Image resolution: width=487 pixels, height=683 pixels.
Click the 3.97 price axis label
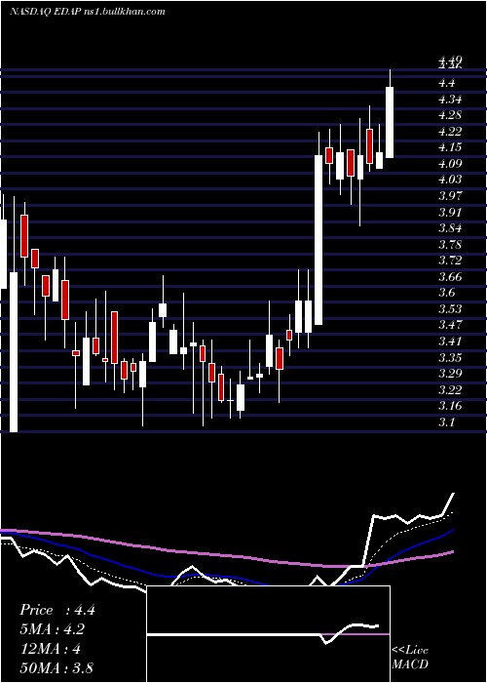click(x=450, y=195)
